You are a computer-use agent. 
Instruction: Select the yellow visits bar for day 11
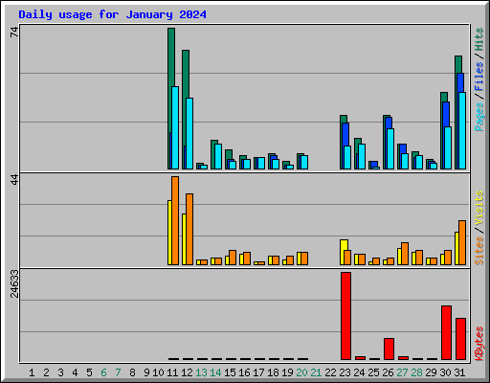169,233
